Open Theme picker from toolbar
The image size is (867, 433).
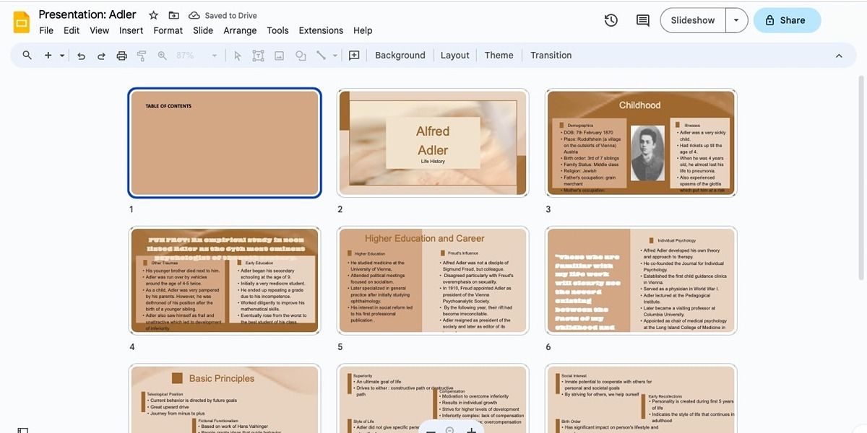click(x=499, y=55)
